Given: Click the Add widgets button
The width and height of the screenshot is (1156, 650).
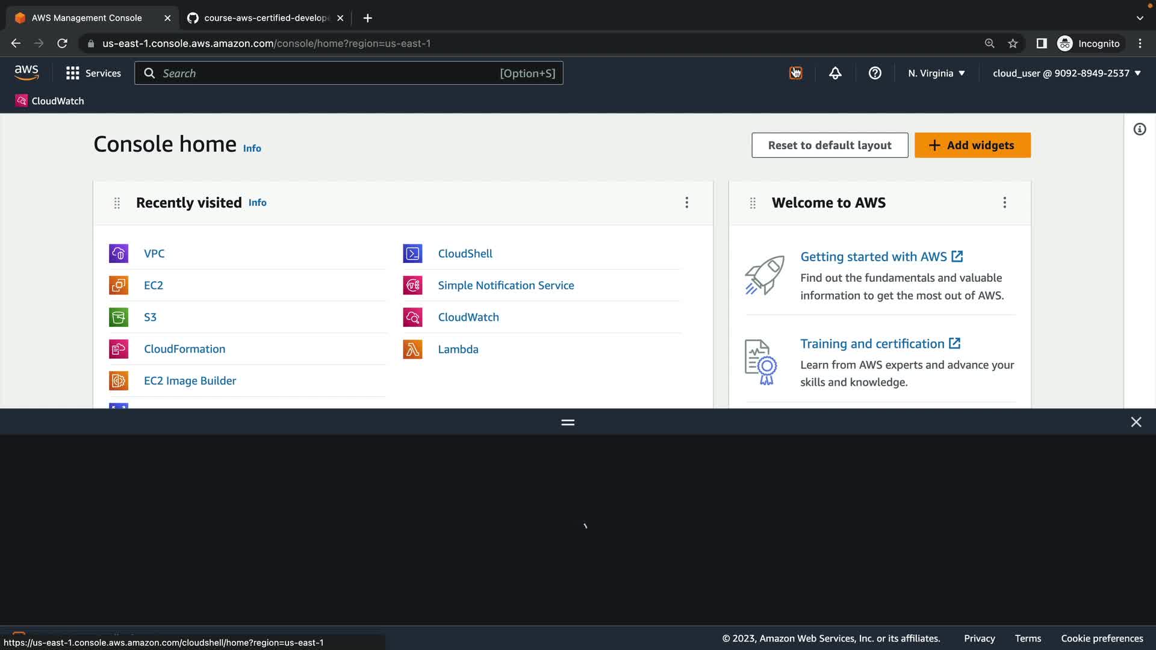Looking at the screenshot, I should click(x=972, y=145).
